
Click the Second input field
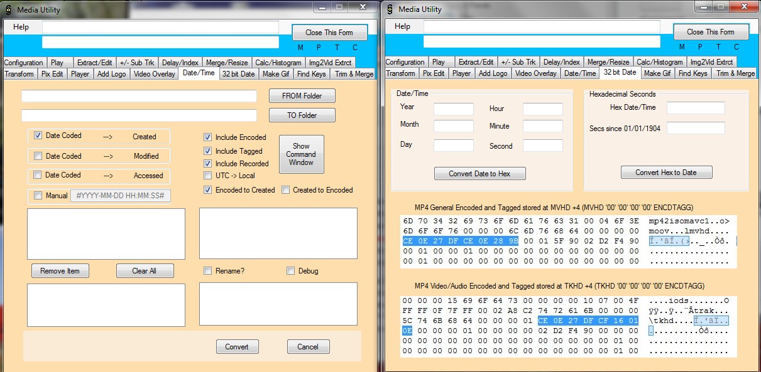click(x=543, y=146)
